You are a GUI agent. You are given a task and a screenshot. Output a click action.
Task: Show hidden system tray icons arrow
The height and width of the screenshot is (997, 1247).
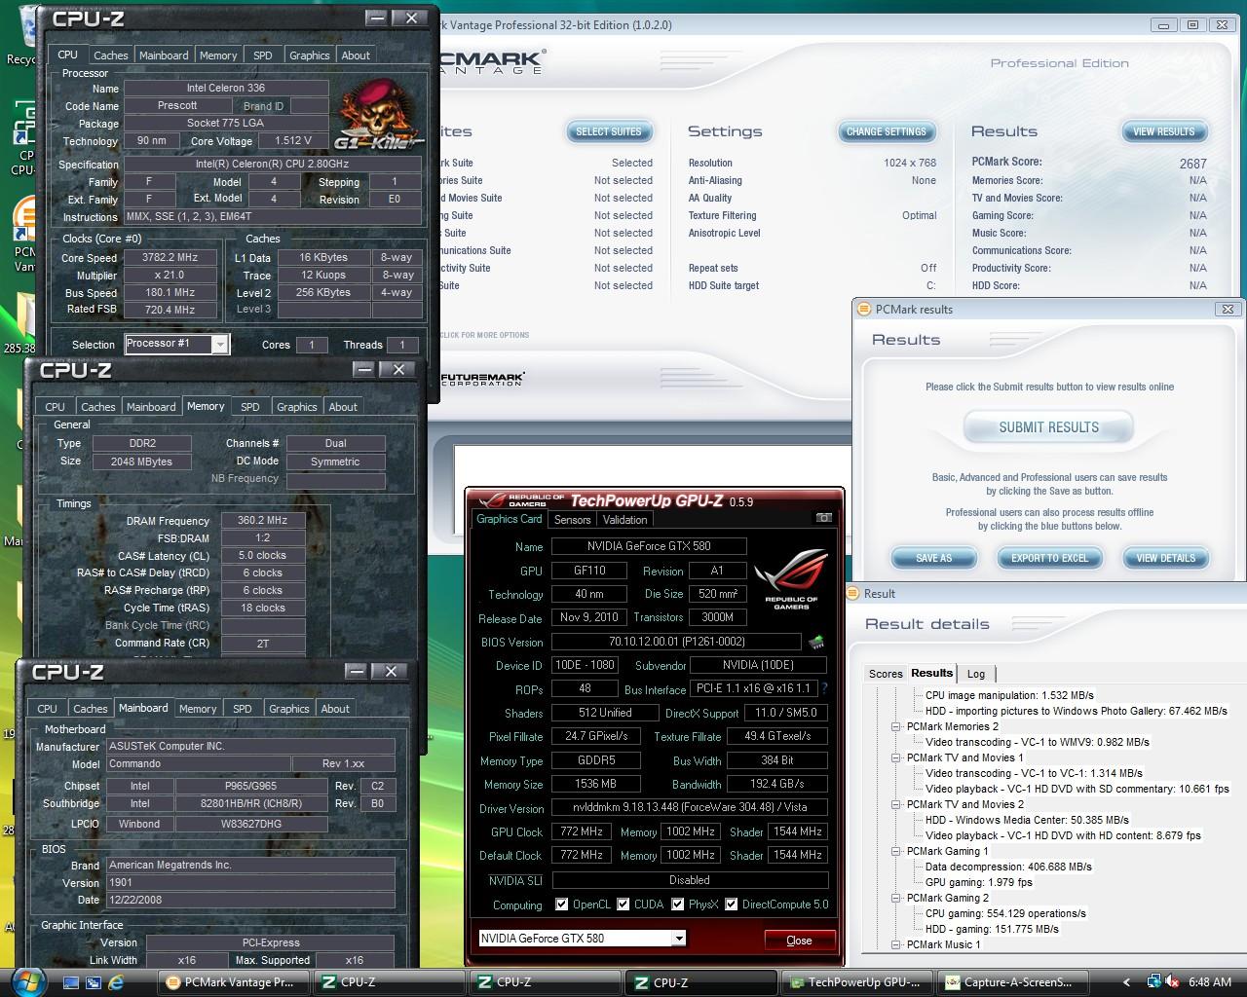pyautogui.click(x=1127, y=982)
